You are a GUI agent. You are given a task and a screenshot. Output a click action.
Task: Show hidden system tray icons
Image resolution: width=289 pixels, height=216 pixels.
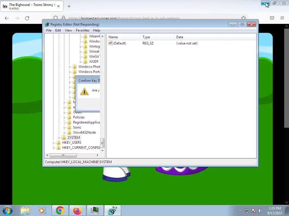tap(240, 211)
